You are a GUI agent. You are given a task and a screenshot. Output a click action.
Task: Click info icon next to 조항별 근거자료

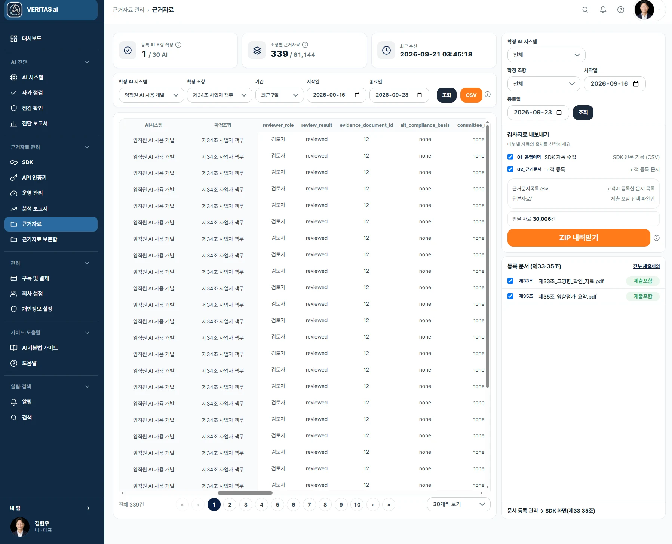coord(305,45)
